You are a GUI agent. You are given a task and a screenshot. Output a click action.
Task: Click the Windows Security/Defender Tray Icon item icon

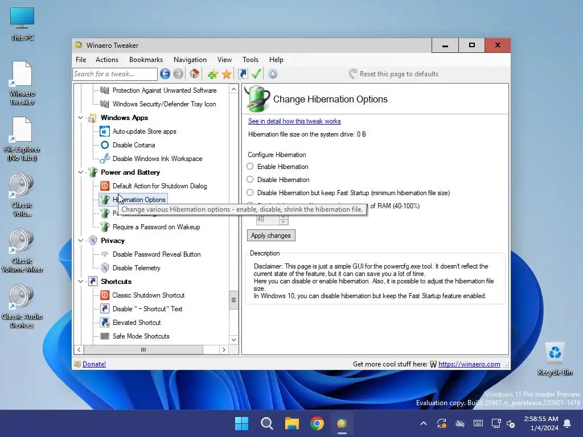click(105, 104)
